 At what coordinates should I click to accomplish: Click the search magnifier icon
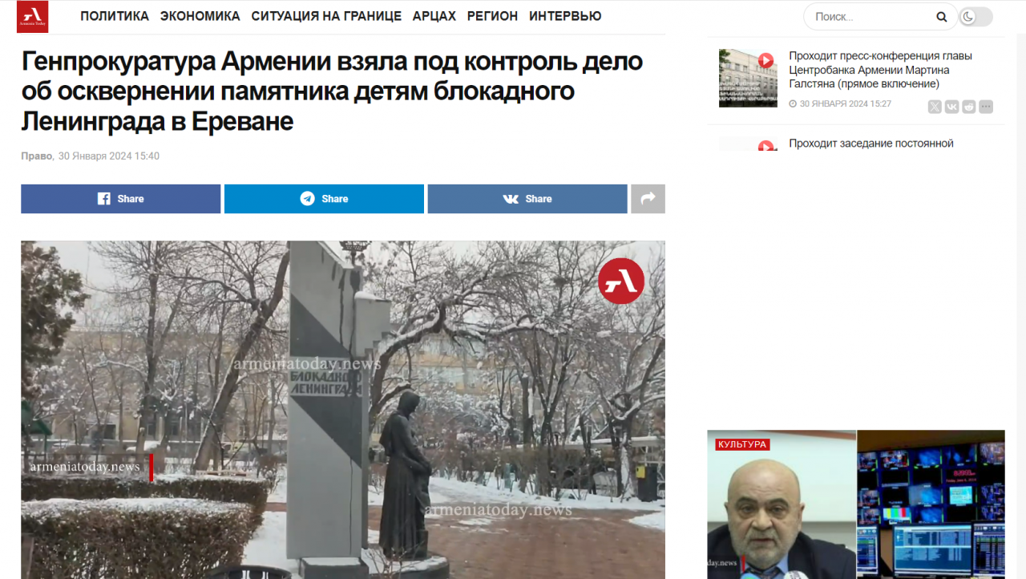pyautogui.click(x=942, y=17)
